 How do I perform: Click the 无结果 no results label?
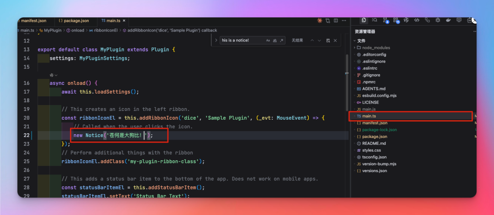pyautogui.click(x=297, y=41)
